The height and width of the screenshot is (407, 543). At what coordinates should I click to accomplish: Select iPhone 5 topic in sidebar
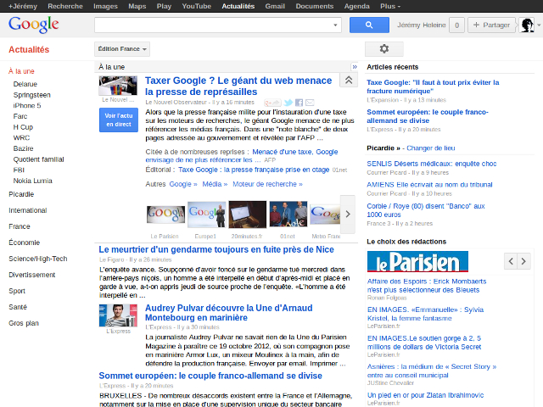(x=27, y=105)
